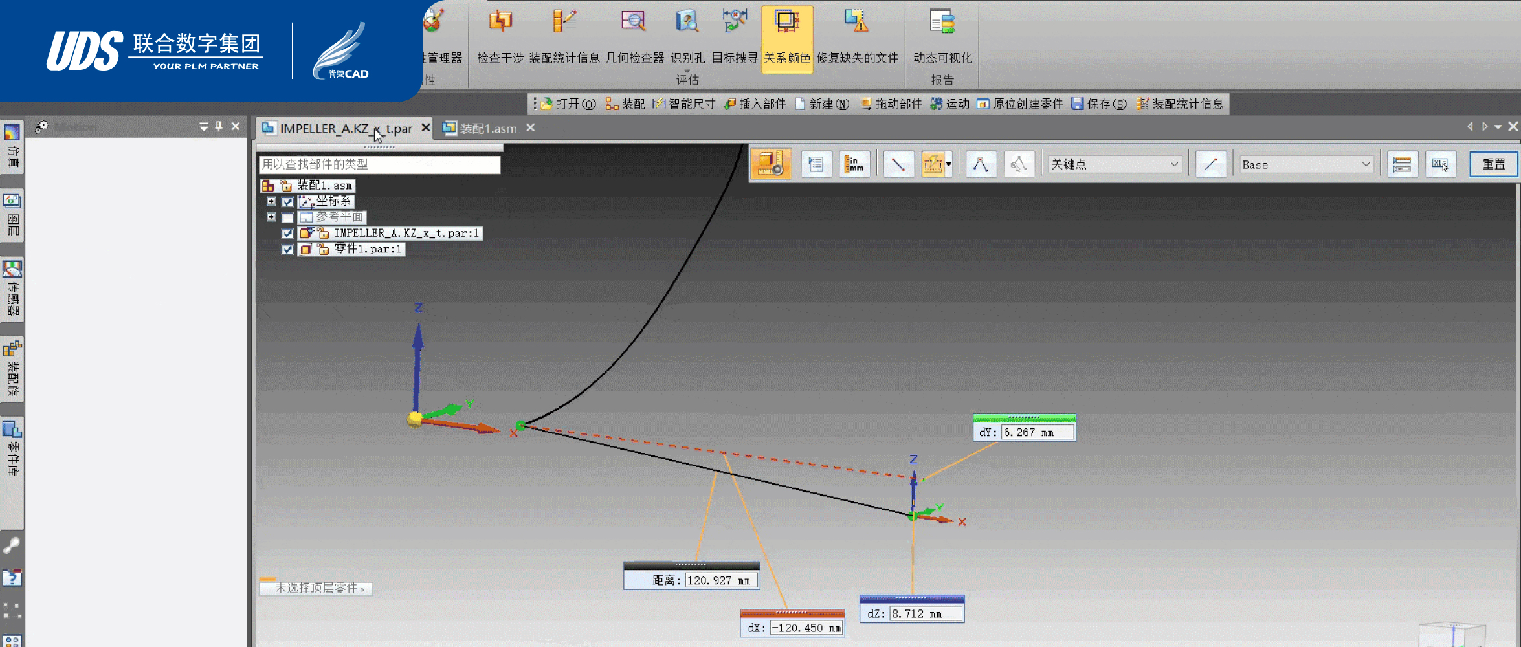The height and width of the screenshot is (647, 1521).
Task: Click the single line segment icon
Action: point(1210,164)
